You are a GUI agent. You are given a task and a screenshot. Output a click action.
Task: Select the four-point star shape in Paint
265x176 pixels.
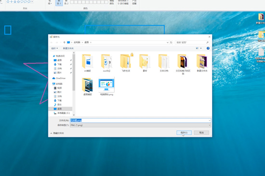click(x=12, y=1)
